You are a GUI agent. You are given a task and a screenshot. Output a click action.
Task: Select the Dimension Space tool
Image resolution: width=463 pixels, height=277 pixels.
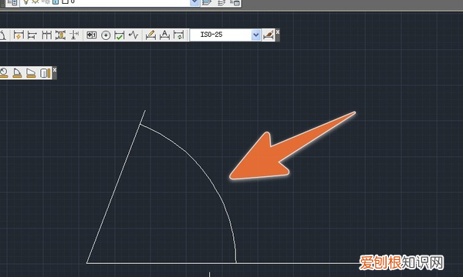(60, 35)
